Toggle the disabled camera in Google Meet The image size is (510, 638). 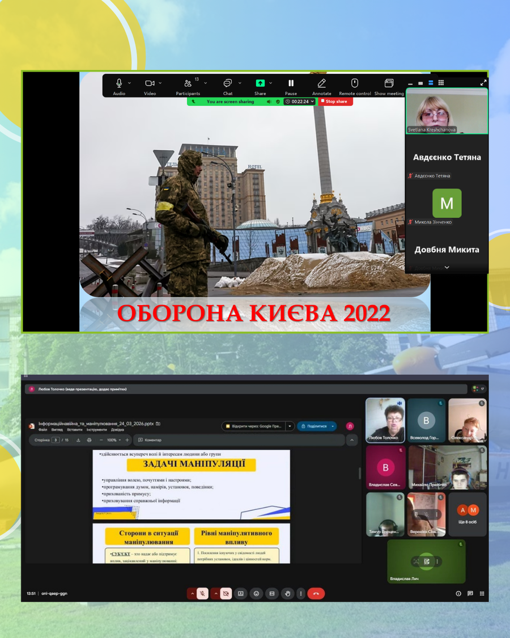(226, 594)
